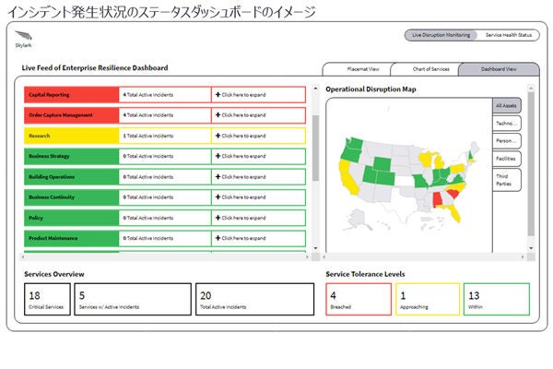Open the Placemat View tab

tap(357, 69)
